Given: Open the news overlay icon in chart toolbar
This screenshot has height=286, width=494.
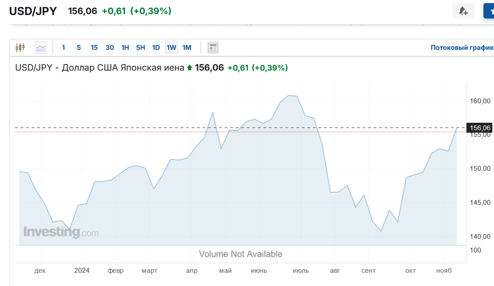Looking at the screenshot, I should (213, 48).
